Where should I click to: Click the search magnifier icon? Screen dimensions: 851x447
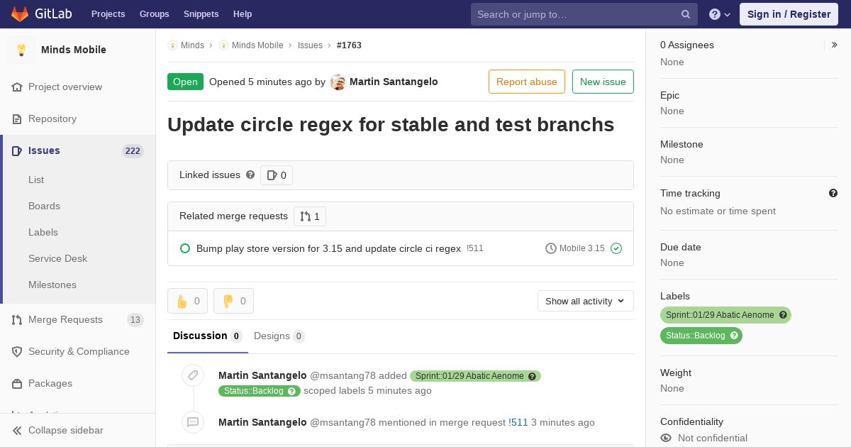pyautogui.click(x=686, y=14)
